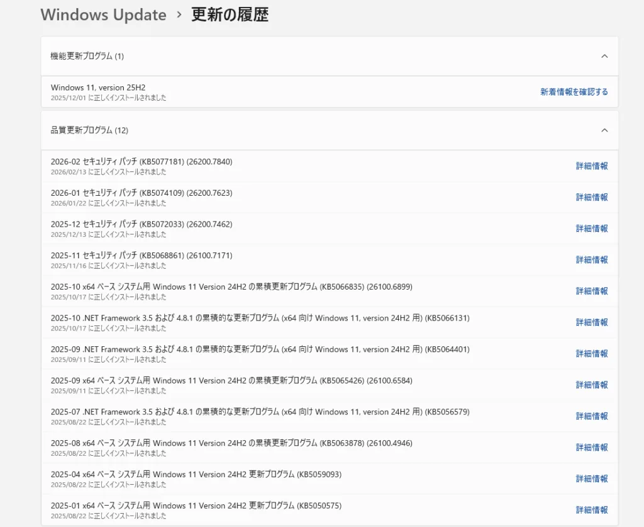Click the 機能更新プログラム (1) header label
644x527 pixels.
[x=87, y=56]
